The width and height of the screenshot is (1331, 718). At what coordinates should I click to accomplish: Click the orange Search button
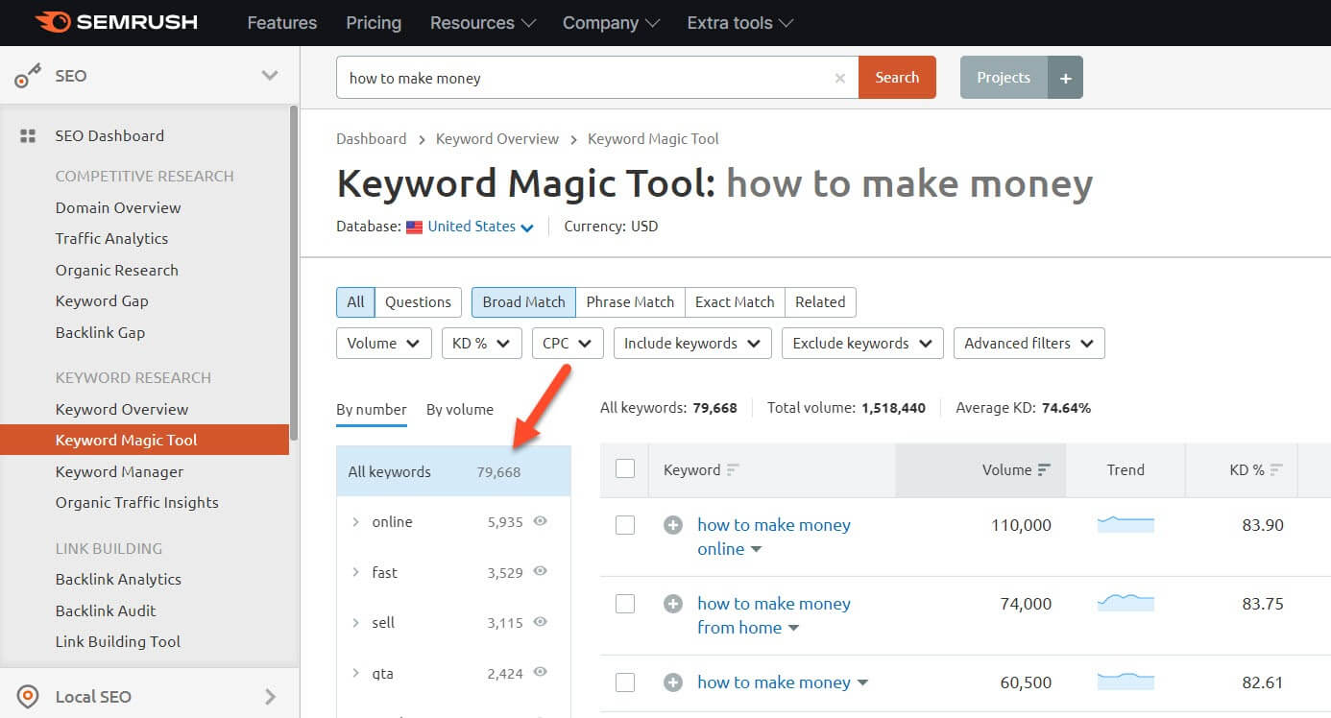click(897, 78)
